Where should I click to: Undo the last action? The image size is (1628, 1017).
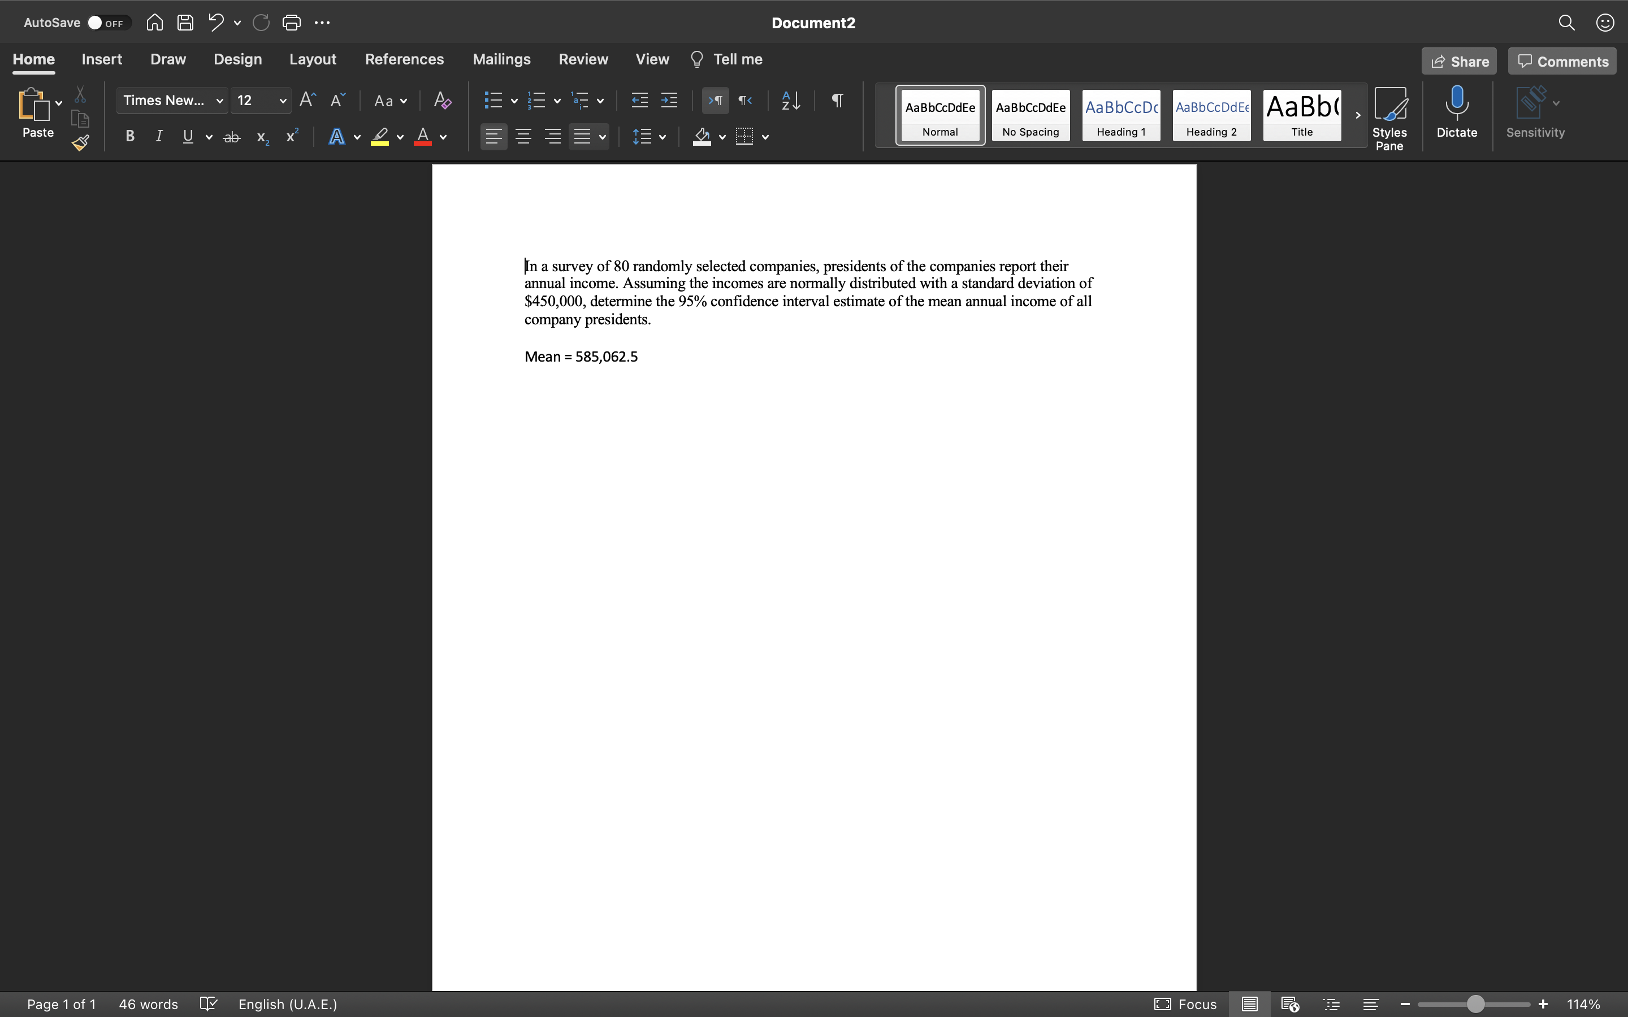tap(215, 22)
